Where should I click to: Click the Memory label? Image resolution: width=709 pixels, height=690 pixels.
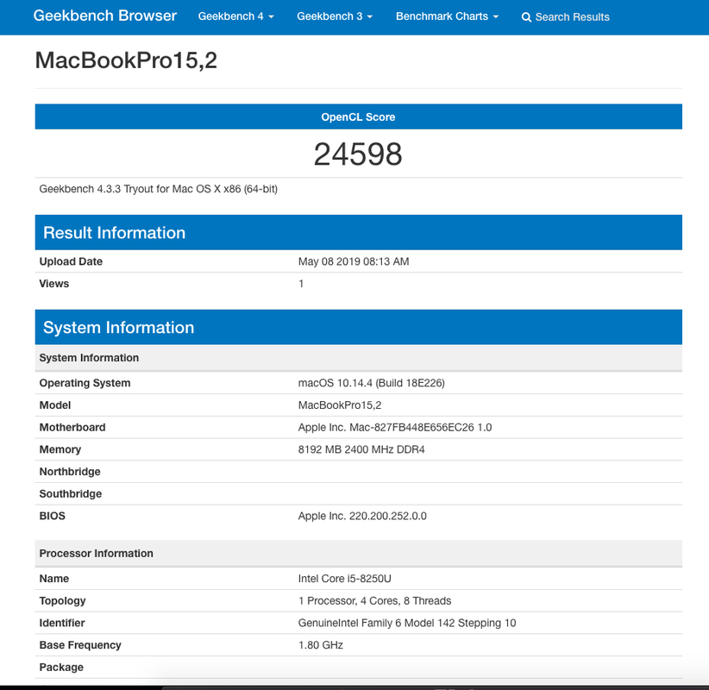[60, 449]
